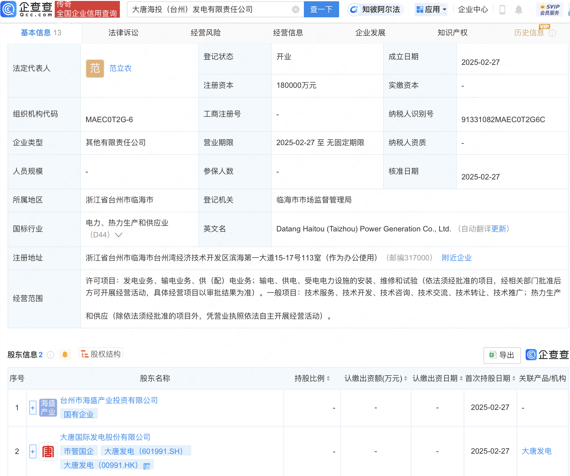Screen dimensions: 570x476
Task: Open legal representative 范立农 link
Action: [x=120, y=68]
